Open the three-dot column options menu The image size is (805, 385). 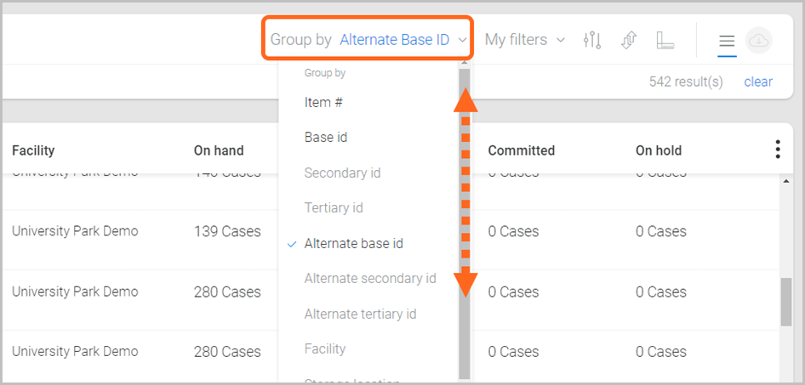click(x=778, y=150)
